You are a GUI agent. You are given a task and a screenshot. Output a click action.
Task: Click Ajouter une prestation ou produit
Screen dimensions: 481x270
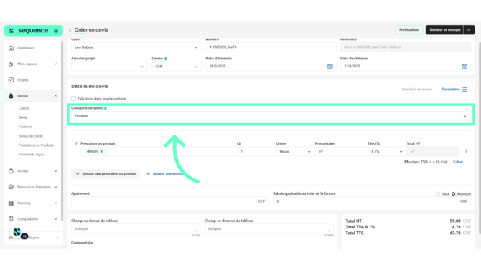coord(106,174)
